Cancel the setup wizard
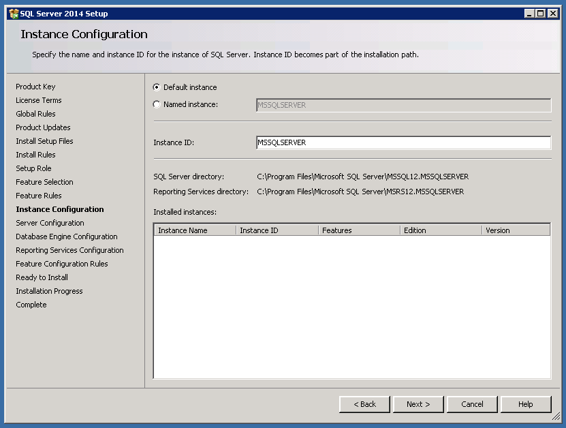This screenshot has height=428, width=566. 472,404
